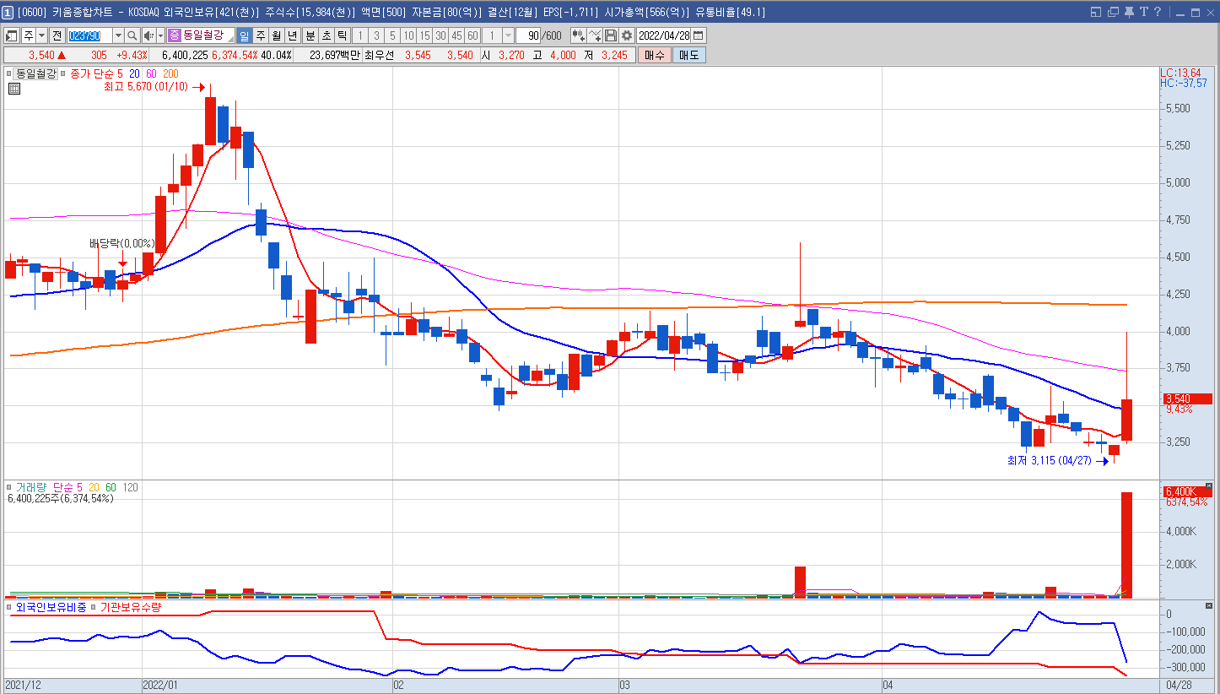This screenshot has width=1220, height=694.
Task: Click the candlestick chart type icon
Action: pyautogui.click(x=579, y=35)
